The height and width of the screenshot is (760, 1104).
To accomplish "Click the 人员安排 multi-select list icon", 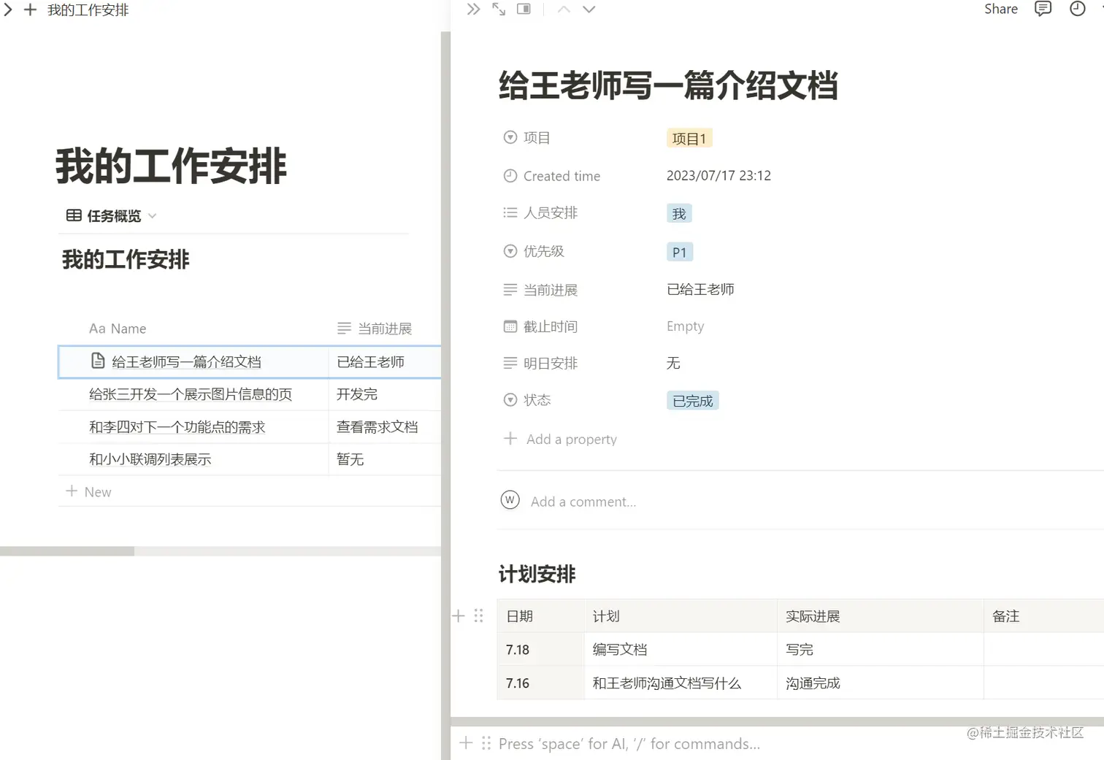I will click(x=510, y=212).
